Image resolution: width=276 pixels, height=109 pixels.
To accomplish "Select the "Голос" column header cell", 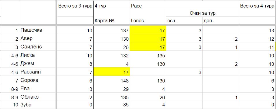I will 148,20.
